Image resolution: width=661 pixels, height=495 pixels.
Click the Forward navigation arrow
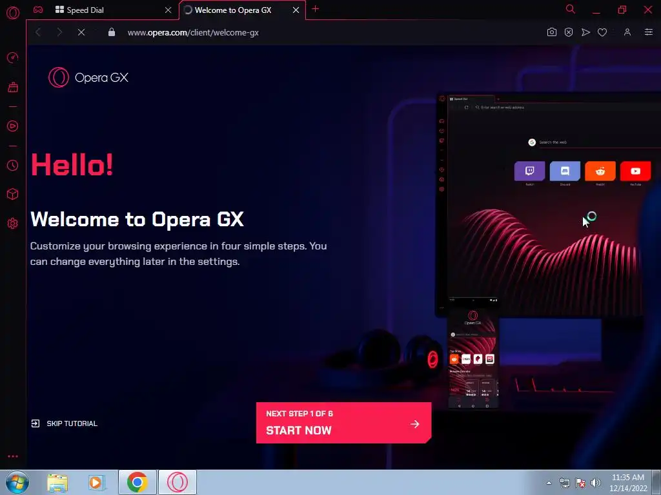(59, 32)
